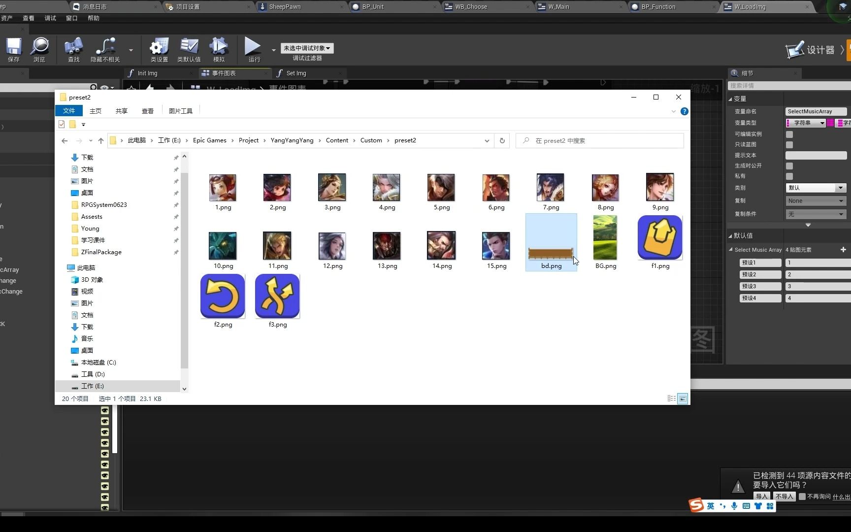Switch to Designer (设计器) mode
The image size is (851, 532).
click(810, 50)
